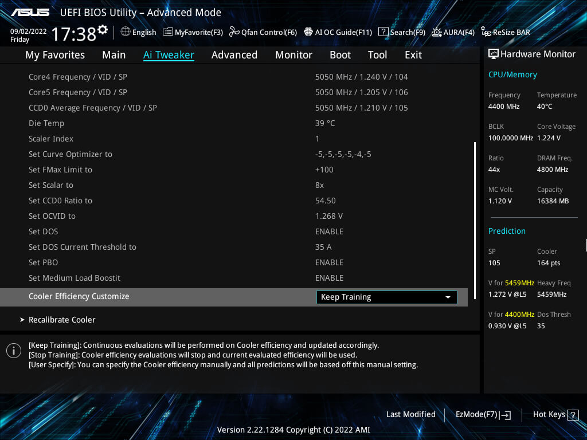This screenshot has height=440, width=587.
Task: Click the Search(F9) label
Action: point(408,32)
